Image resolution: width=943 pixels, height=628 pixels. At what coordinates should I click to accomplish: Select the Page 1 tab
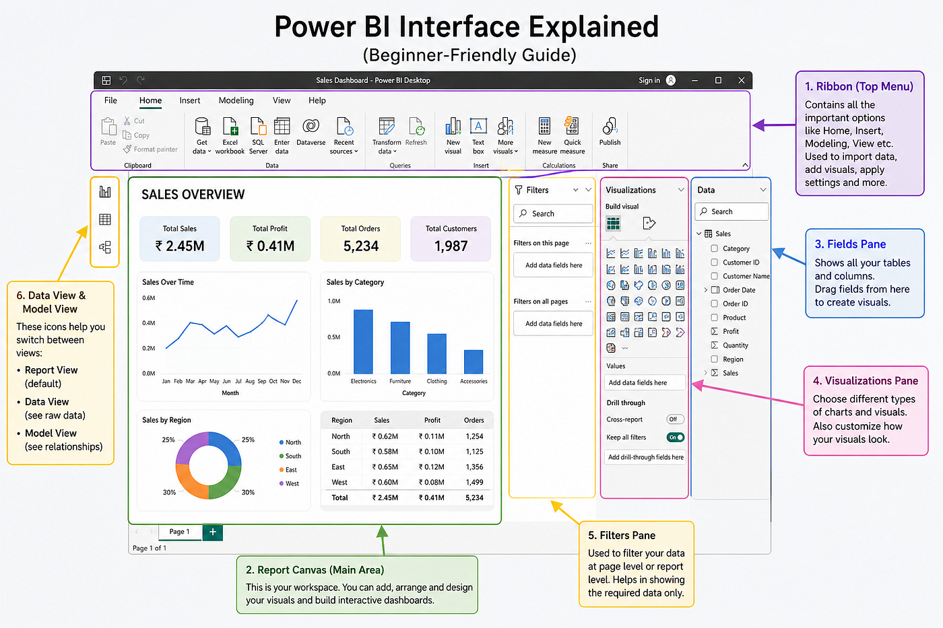coord(179,532)
